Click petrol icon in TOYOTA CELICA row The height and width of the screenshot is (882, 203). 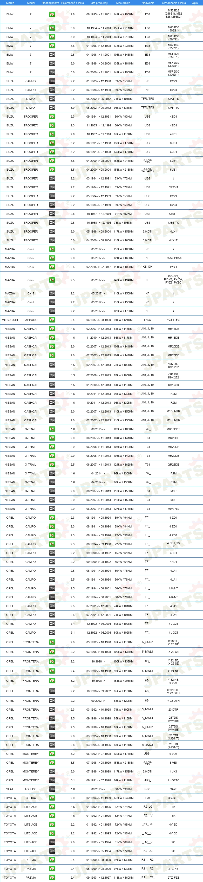[52, 798]
